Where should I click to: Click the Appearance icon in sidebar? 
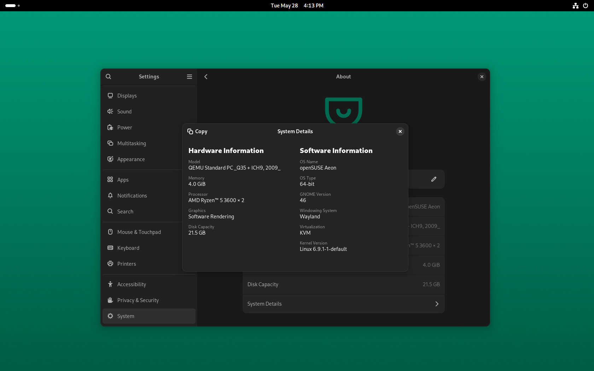(x=110, y=159)
